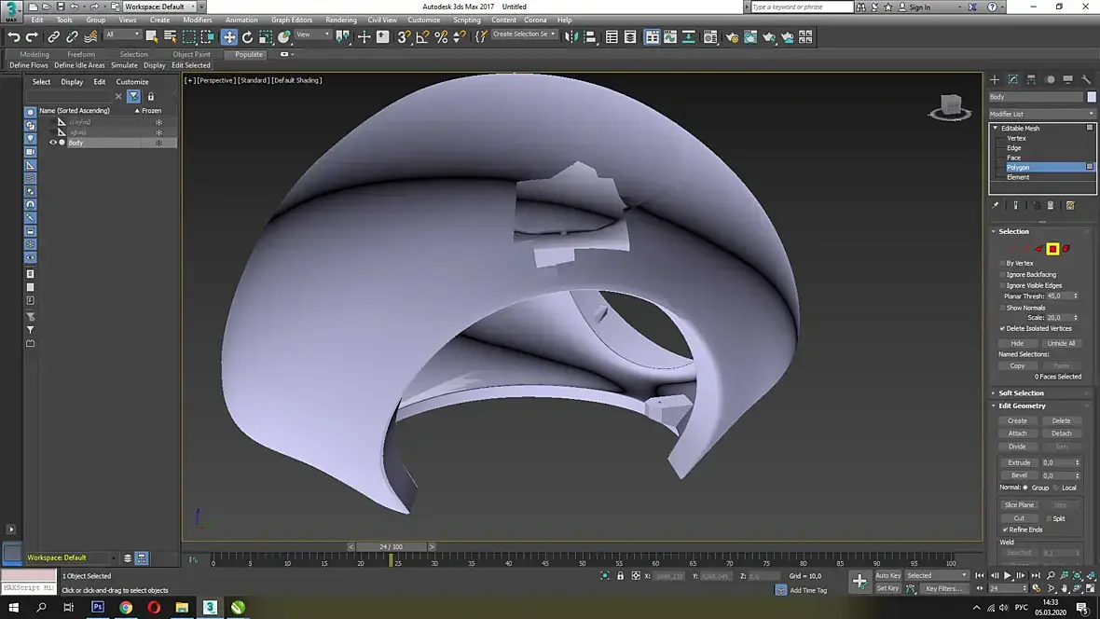Open the Utilities wrench panel icon
The height and width of the screenshot is (619, 1100).
(x=1086, y=80)
